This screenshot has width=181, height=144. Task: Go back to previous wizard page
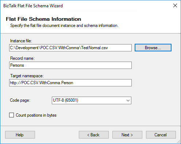point(94,135)
